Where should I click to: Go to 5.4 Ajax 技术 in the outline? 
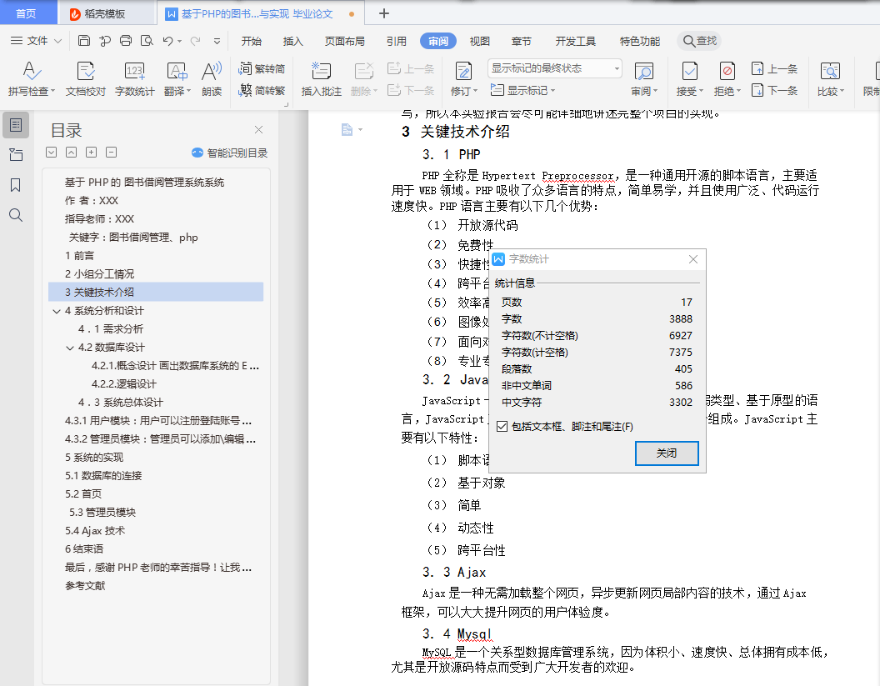click(95, 530)
